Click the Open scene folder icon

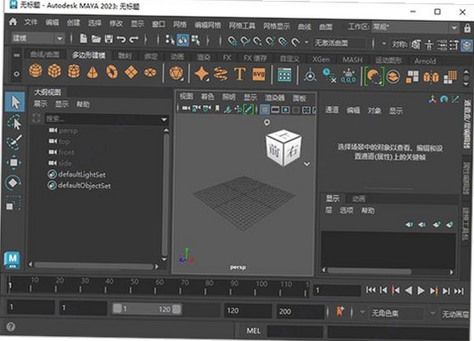96,39
